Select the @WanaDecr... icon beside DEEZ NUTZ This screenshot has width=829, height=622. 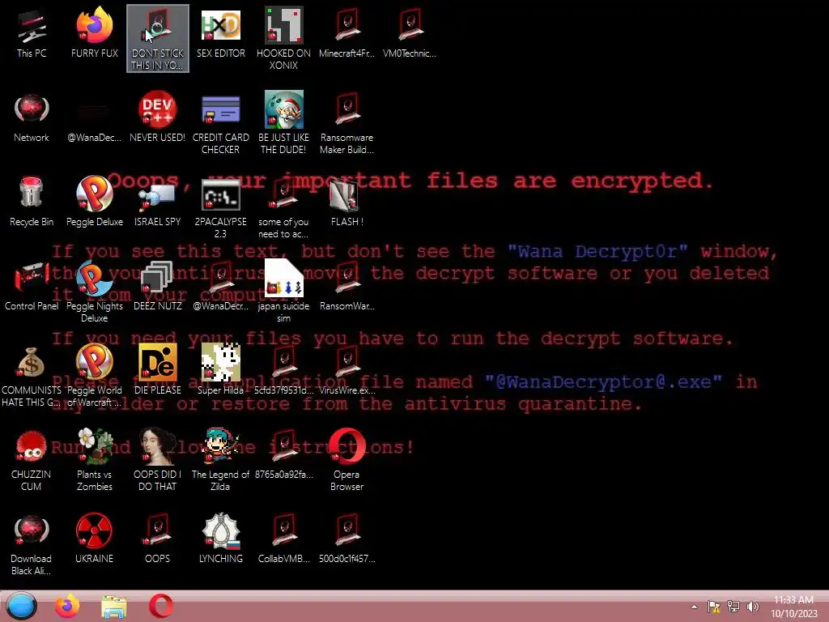coord(220,287)
